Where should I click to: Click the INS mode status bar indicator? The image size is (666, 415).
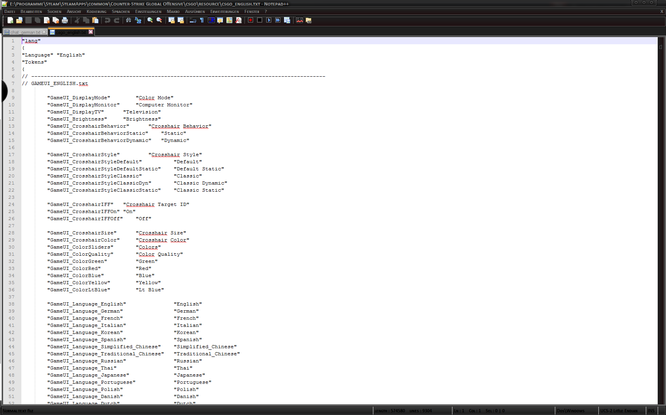coord(651,411)
